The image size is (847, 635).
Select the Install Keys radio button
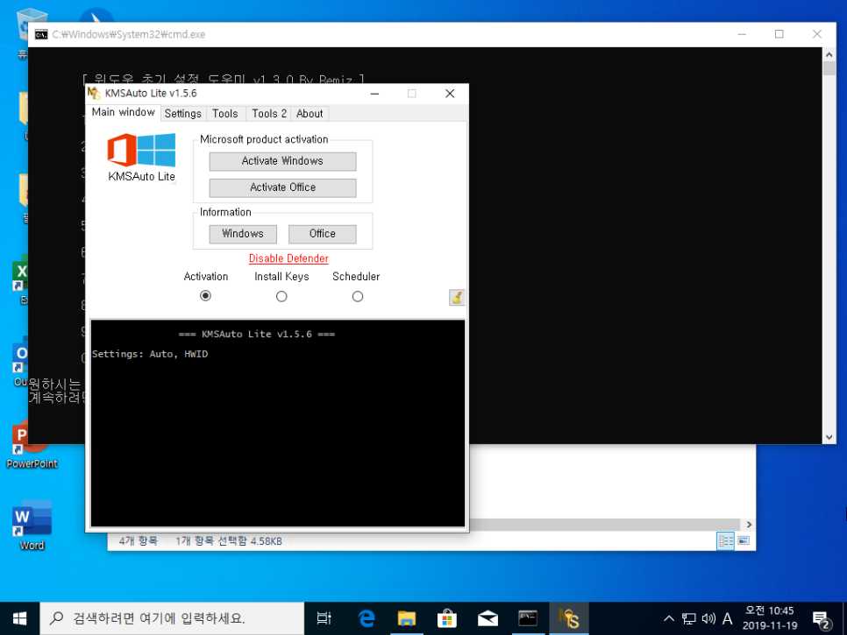click(281, 297)
